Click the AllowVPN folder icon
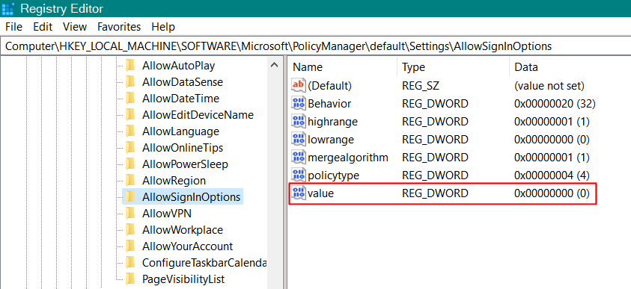This screenshot has width=631, height=289. click(x=130, y=213)
